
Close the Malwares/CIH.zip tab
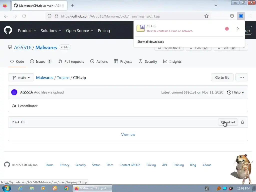tap(63, 5)
